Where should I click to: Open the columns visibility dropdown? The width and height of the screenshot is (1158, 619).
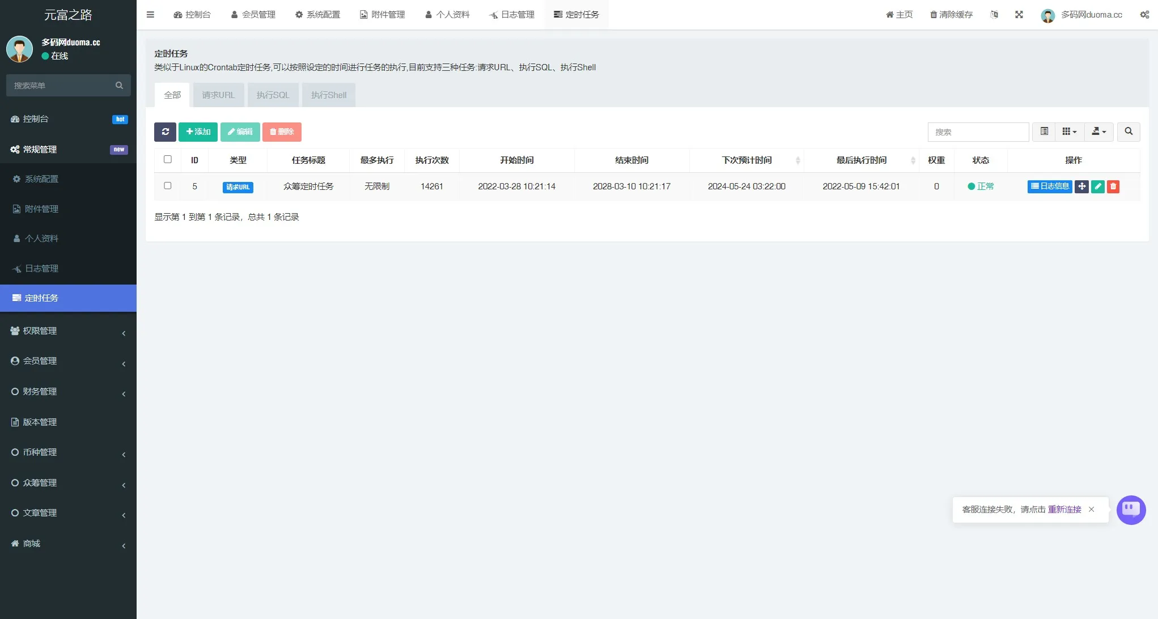[1069, 132]
